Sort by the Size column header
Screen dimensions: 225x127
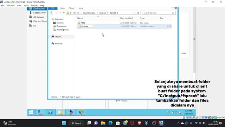pos(162,18)
